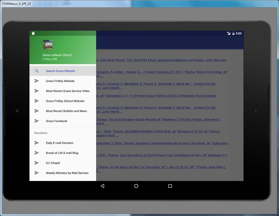Select Most Recent Grace Service Video

tap(63, 91)
